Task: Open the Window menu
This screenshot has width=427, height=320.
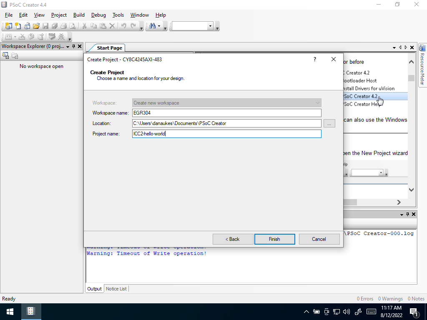Action: click(139, 15)
